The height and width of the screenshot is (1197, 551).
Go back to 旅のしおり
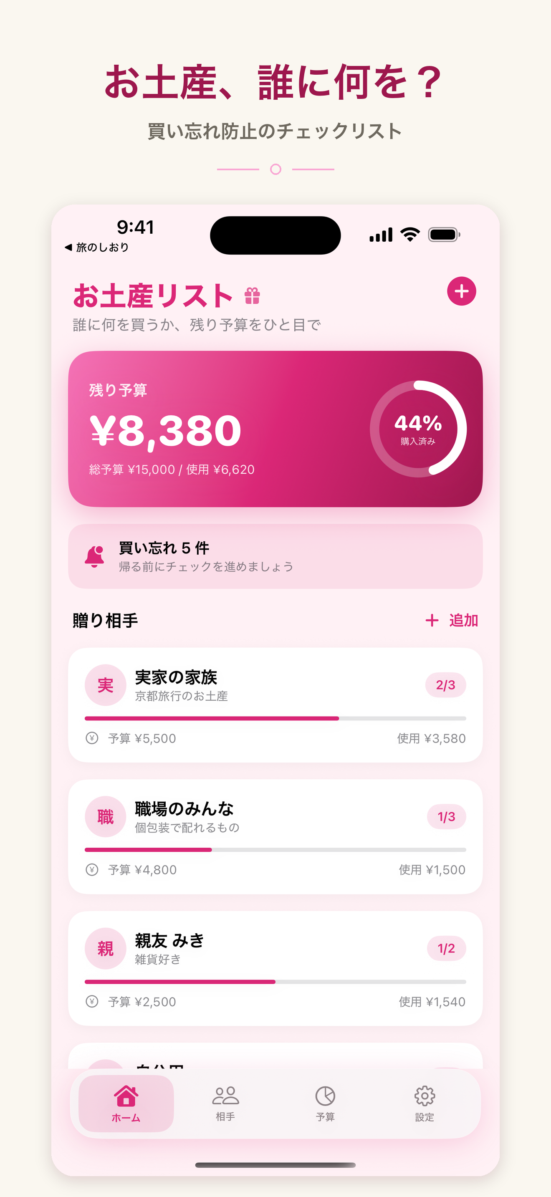click(x=97, y=247)
